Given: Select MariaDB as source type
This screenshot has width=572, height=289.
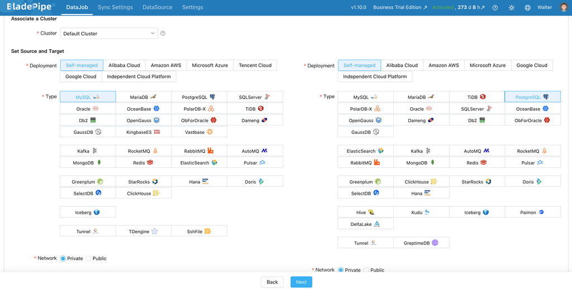Looking at the screenshot, I should [144, 97].
